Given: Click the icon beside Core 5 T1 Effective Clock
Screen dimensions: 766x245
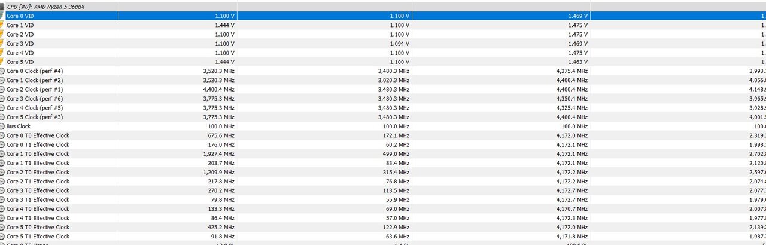Looking at the screenshot, I should pyautogui.click(x=2, y=237).
